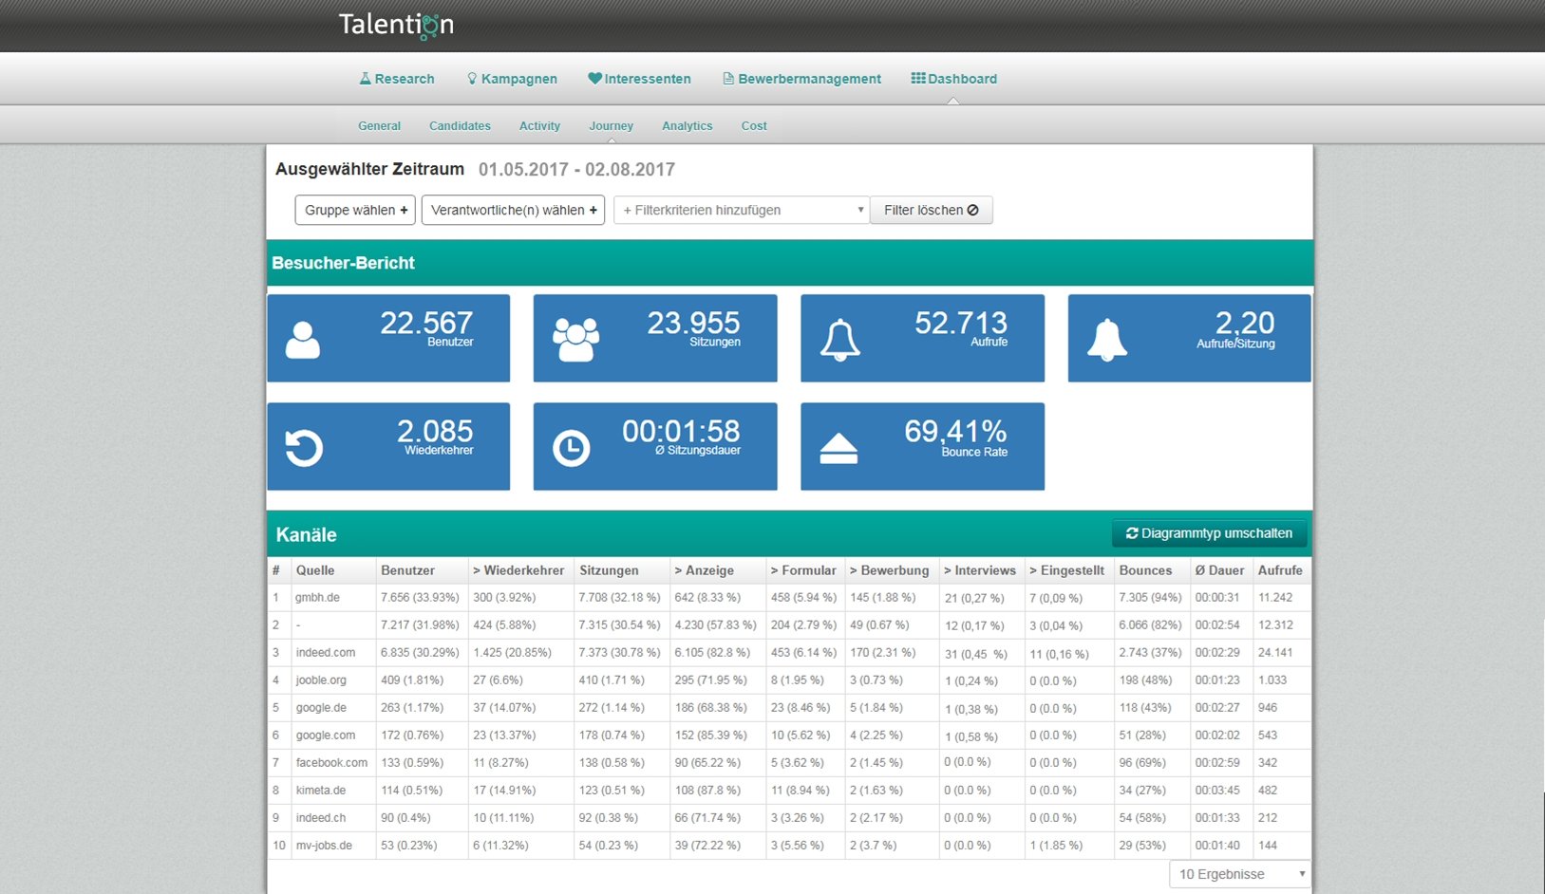This screenshot has width=1545, height=894.
Task: Click the Research flask icon
Action: coord(365,79)
